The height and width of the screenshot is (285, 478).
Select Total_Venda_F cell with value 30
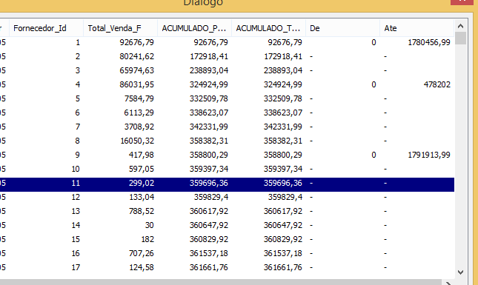(x=150, y=225)
